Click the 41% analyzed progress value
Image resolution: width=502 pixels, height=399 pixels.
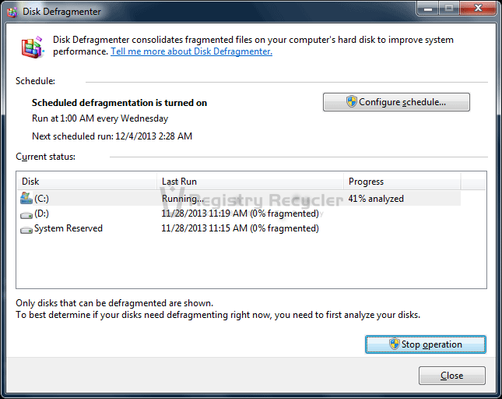(x=376, y=199)
